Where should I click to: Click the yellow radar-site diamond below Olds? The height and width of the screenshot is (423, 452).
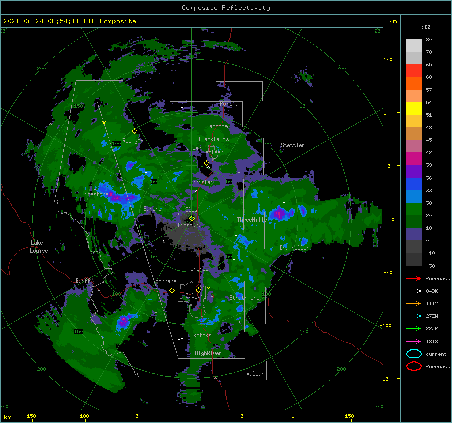click(192, 219)
